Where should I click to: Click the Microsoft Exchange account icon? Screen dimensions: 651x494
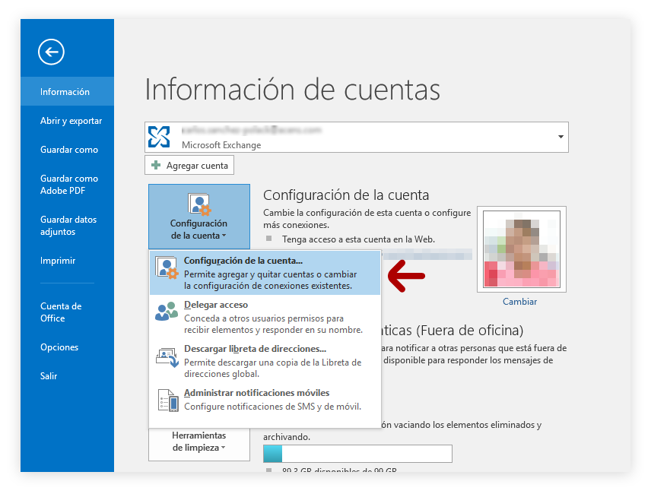coord(160,137)
